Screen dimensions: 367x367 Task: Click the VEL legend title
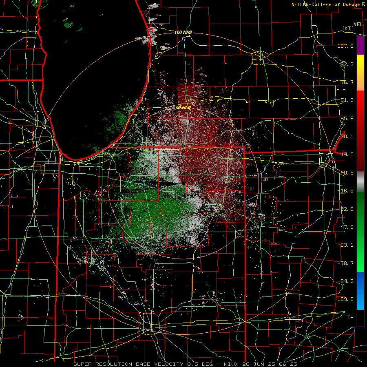(358, 24)
